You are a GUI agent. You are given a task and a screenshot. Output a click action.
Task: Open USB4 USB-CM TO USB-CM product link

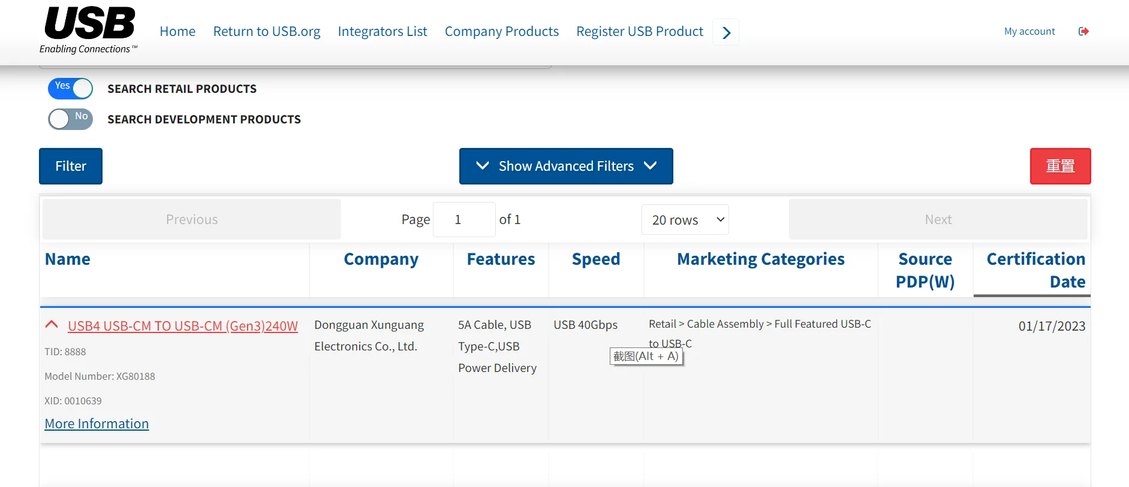[182, 326]
